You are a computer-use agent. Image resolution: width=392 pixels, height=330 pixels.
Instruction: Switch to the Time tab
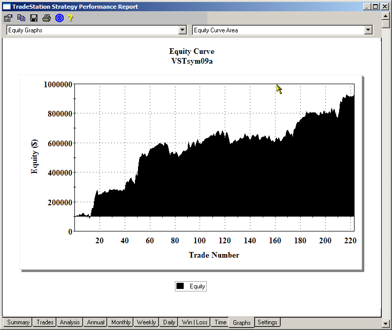coord(220,322)
